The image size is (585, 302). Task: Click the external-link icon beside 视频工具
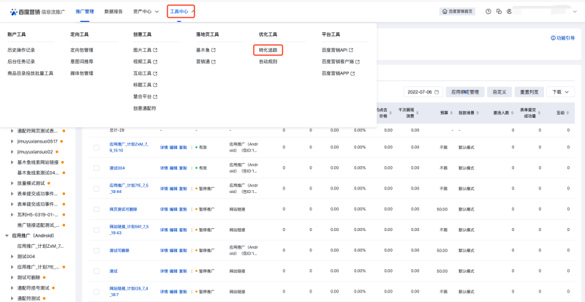(155, 61)
